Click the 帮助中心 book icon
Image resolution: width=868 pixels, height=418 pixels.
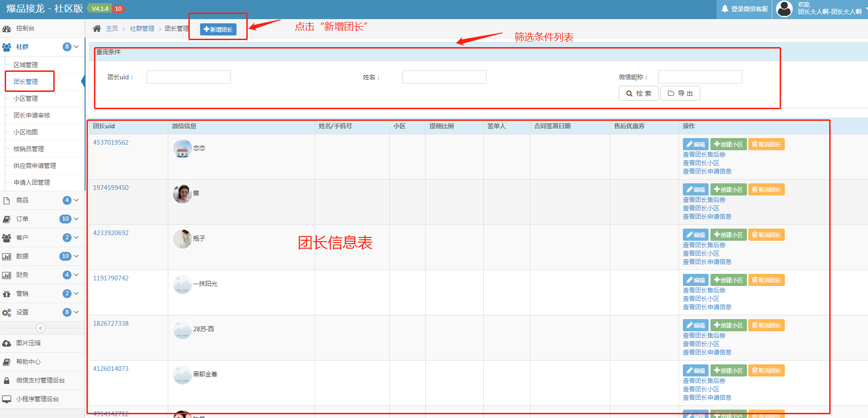coord(7,362)
